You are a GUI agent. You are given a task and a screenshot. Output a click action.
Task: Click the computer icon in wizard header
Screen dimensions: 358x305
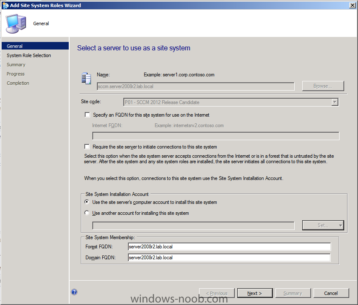pos(16,23)
